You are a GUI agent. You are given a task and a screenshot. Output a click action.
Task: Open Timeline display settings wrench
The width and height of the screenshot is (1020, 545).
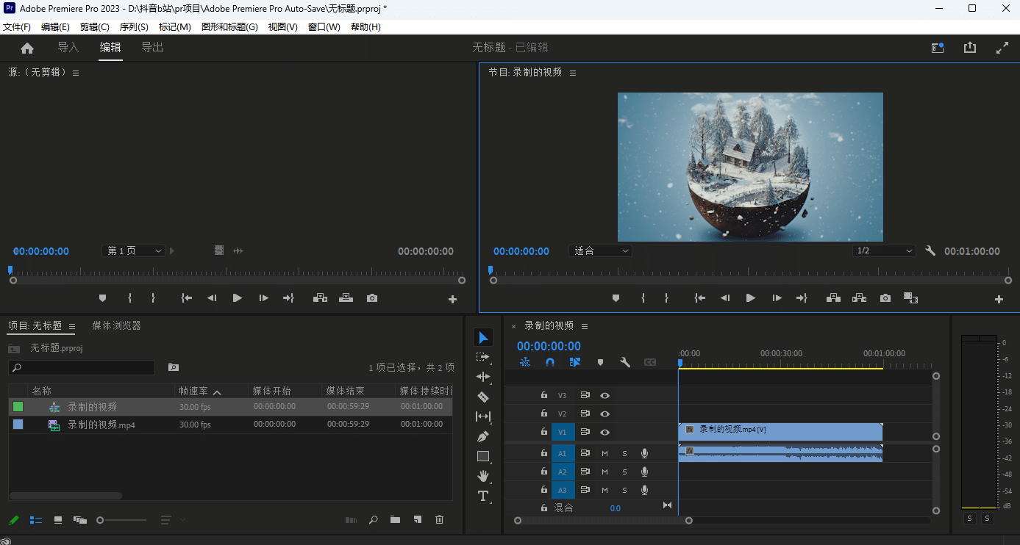tap(625, 362)
